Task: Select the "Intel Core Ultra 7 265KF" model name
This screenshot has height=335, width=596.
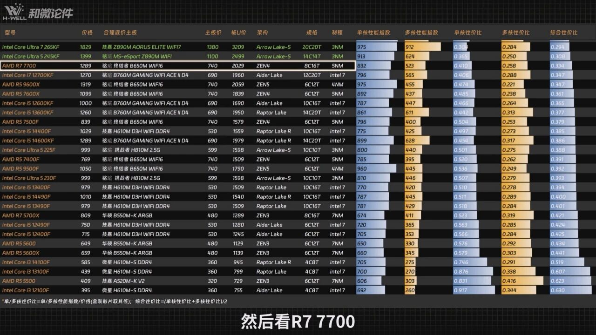Action: click(x=31, y=47)
